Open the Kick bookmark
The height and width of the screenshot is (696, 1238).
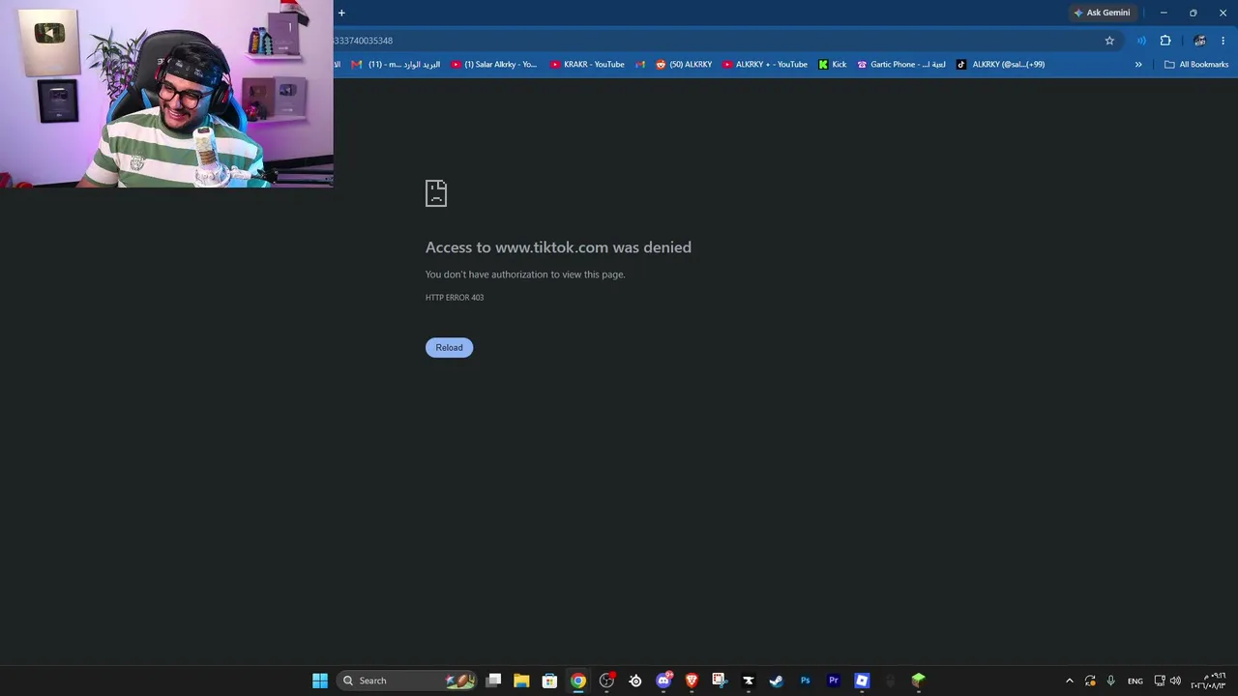832,65
